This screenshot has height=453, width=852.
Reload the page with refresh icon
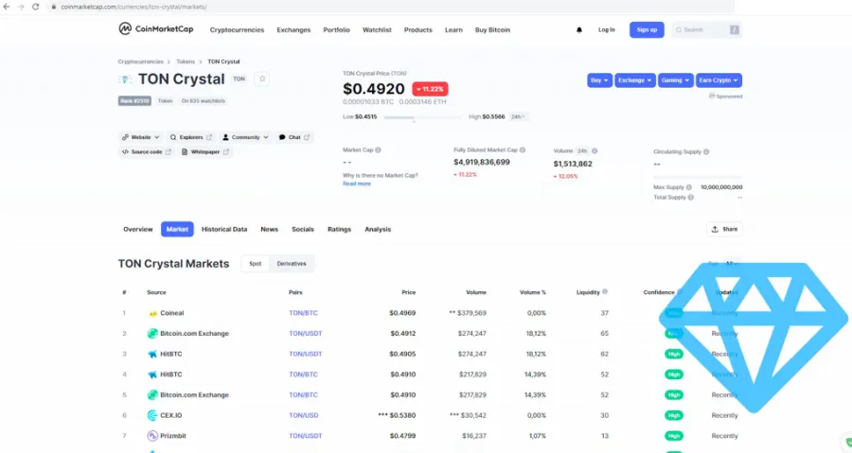click(35, 7)
